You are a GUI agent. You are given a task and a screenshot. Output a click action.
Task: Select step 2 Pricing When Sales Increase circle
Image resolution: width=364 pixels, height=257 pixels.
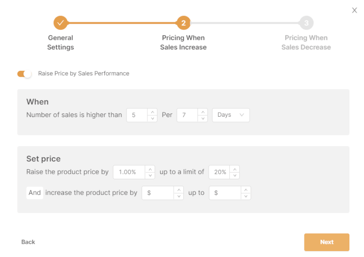[183, 23]
